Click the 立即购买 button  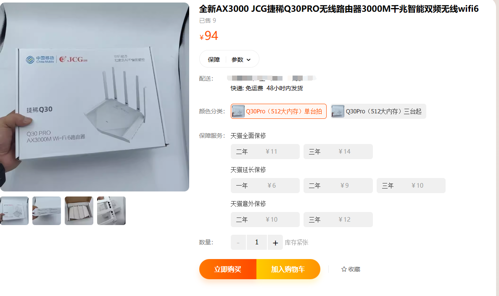click(x=228, y=269)
